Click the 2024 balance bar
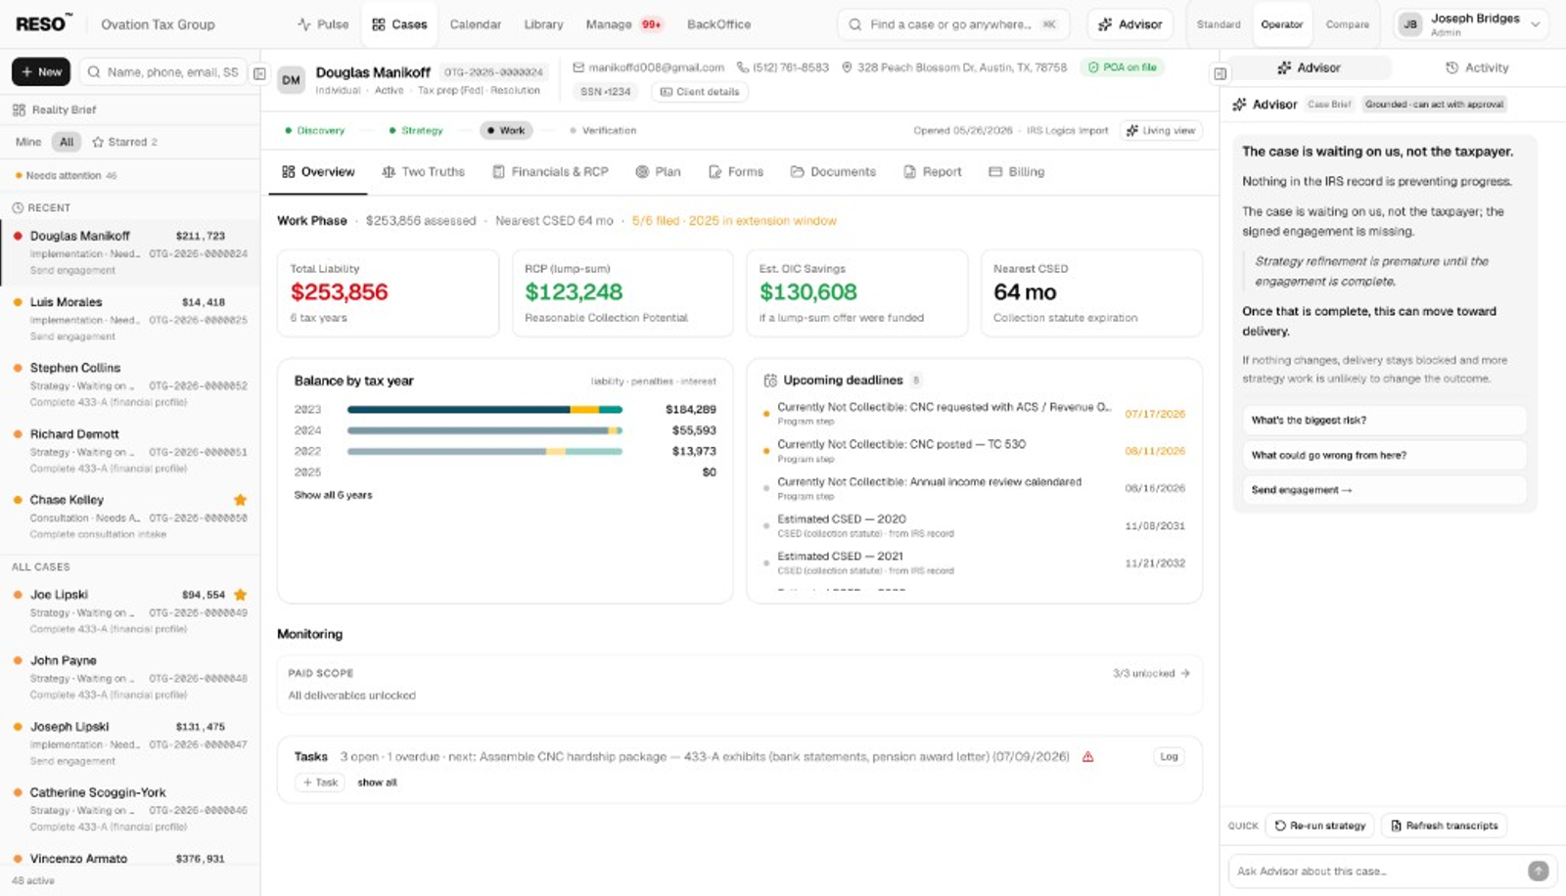1566x896 pixels. coord(484,430)
